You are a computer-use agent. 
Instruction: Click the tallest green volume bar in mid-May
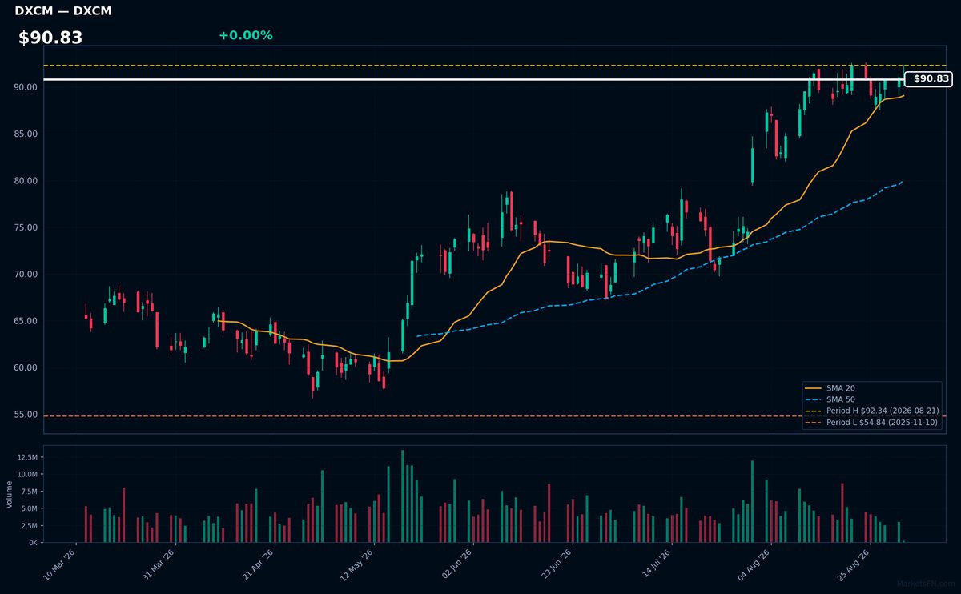[x=402, y=496]
